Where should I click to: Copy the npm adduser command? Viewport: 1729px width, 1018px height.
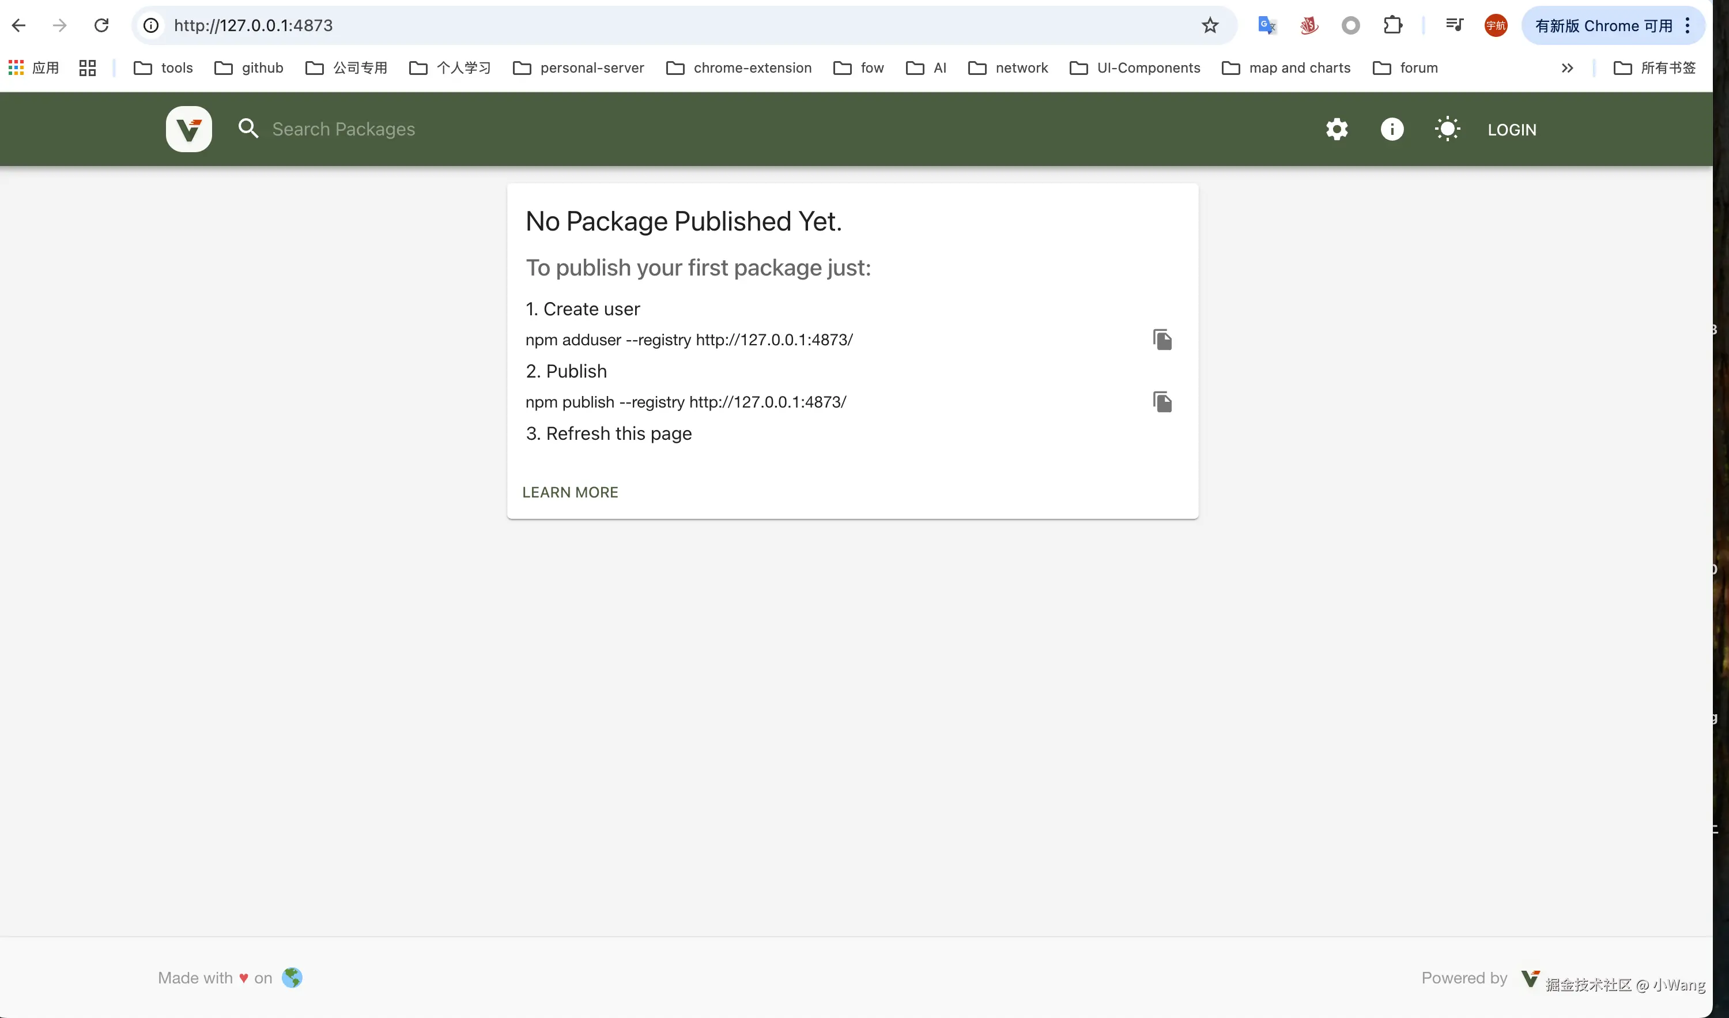coord(1161,340)
